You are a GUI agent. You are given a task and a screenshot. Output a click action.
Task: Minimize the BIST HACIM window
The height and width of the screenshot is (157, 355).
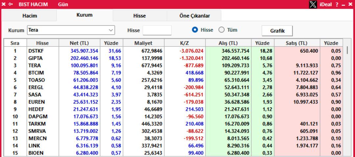(x=343, y=5)
